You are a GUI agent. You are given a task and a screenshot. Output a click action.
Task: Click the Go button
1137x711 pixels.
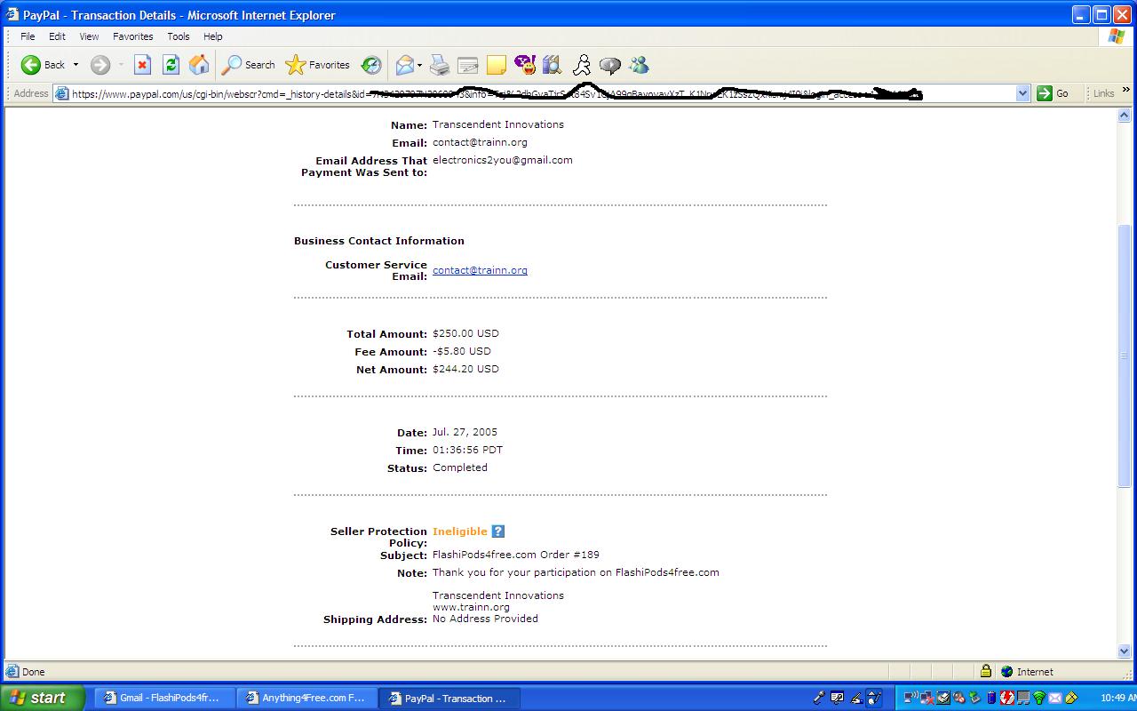tap(1054, 93)
